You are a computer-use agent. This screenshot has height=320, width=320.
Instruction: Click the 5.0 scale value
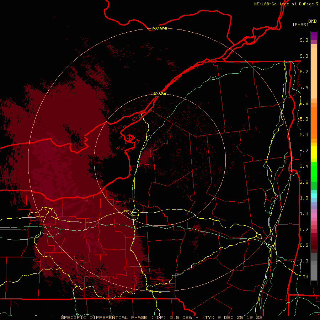point(304,135)
